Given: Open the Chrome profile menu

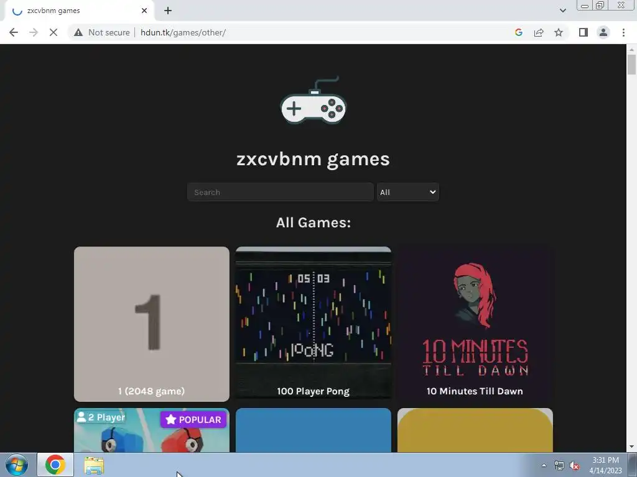Looking at the screenshot, I should (603, 32).
